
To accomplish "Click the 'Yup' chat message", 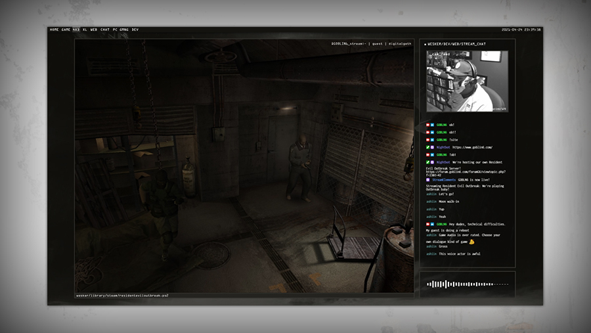I will [x=441, y=210].
